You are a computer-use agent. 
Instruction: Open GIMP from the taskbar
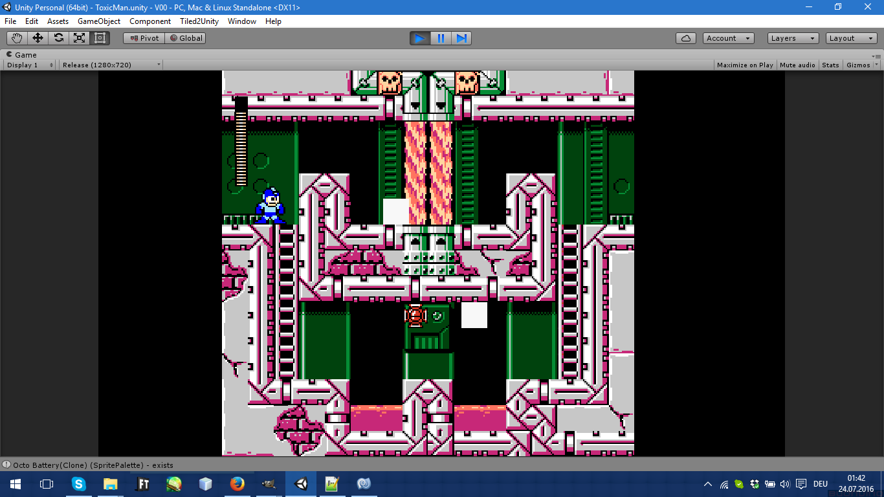click(269, 484)
